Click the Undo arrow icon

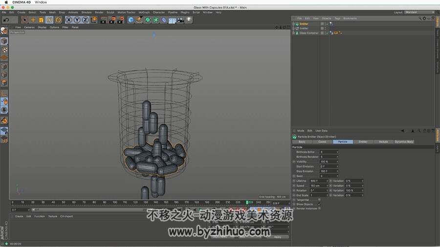pos(6,20)
